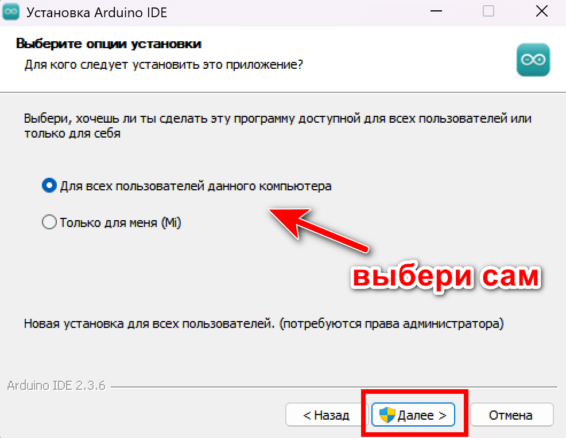Select 'Только для меня (Mi)' option

[49, 222]
